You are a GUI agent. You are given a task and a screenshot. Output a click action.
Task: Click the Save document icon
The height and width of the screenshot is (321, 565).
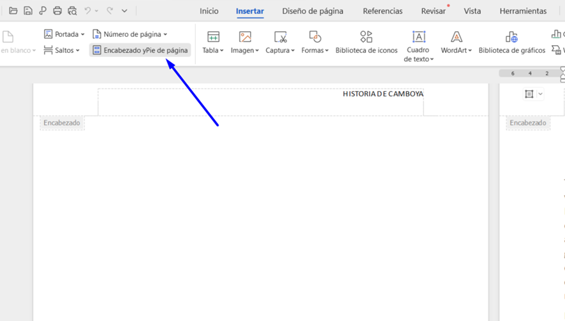tap(28, 11)
